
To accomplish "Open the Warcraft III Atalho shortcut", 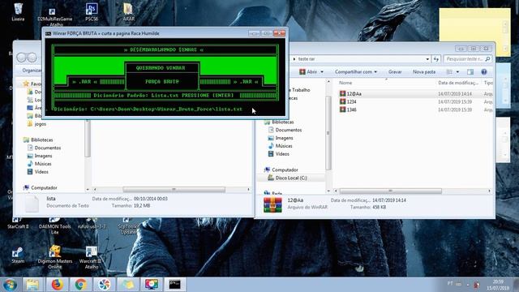I will pos(92,257).
